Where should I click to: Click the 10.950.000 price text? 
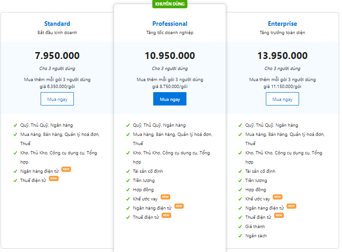pos(170,56)
